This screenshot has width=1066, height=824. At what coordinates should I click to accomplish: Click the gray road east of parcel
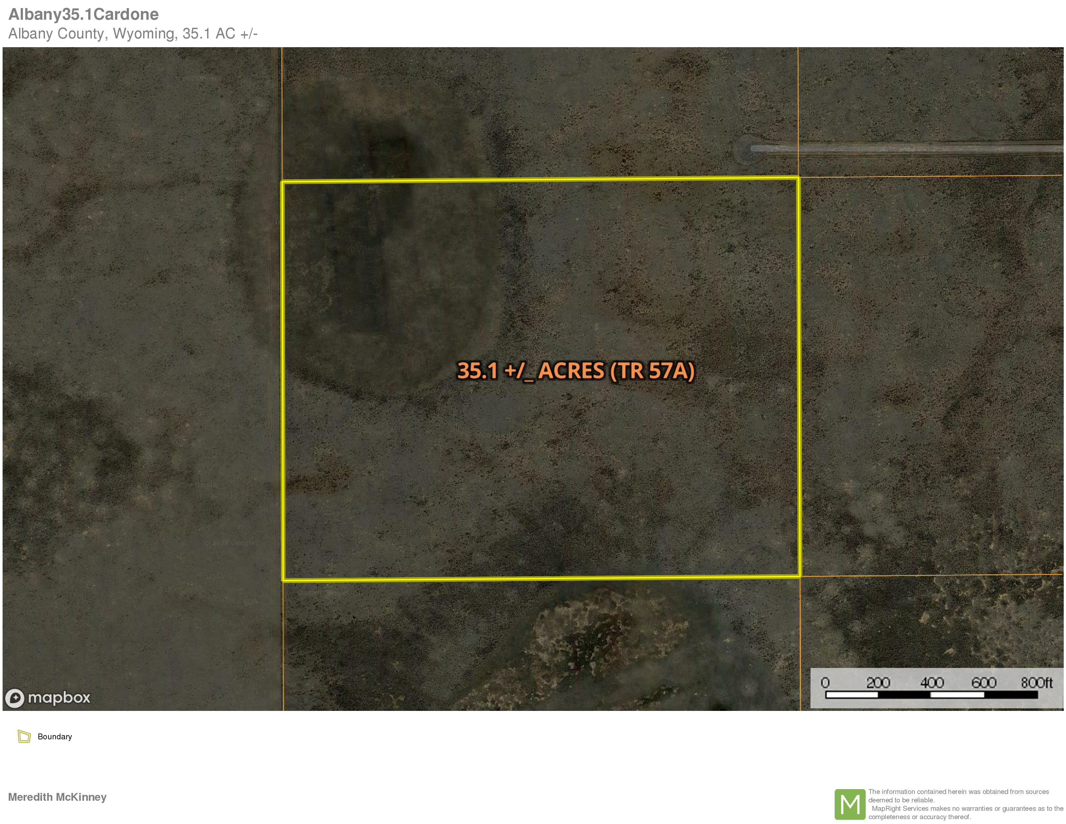[x=927, y=148]
